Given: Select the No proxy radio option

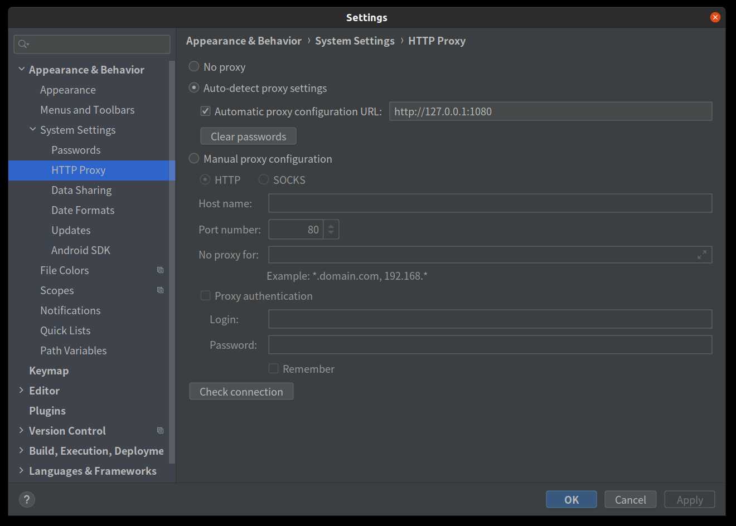Looking at the screenshot, I should coord(194,66).
